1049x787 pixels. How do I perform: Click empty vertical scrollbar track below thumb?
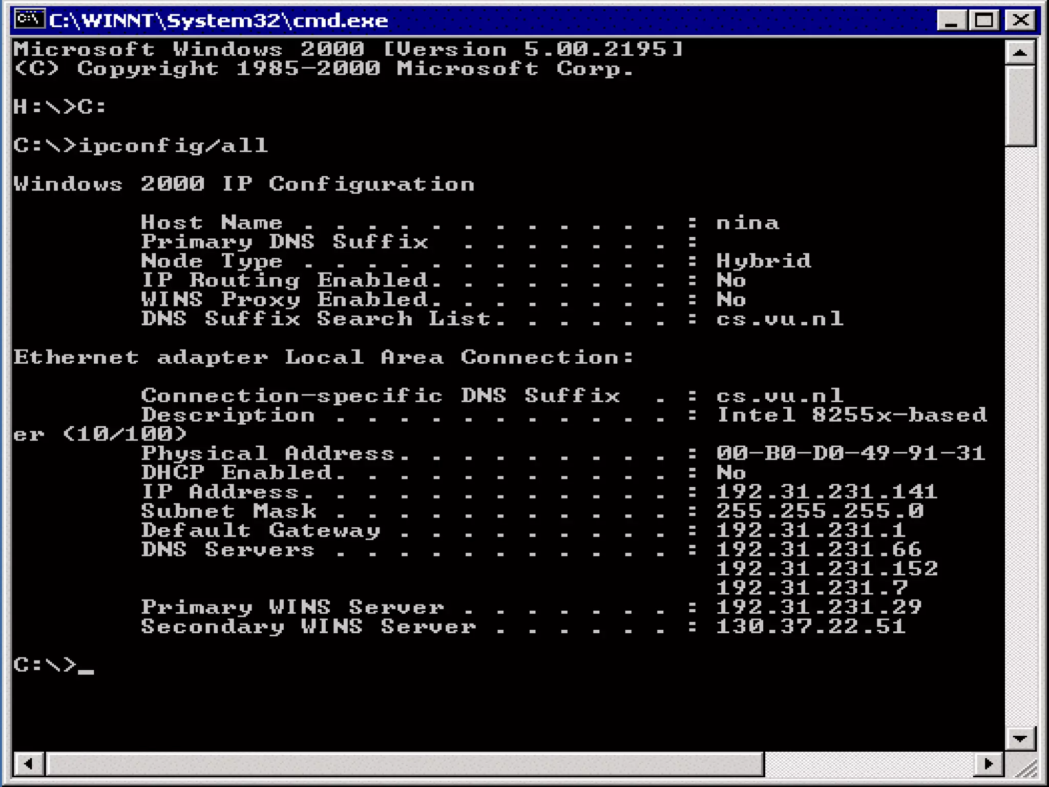pyautogui.click(x=1020, y=436)
